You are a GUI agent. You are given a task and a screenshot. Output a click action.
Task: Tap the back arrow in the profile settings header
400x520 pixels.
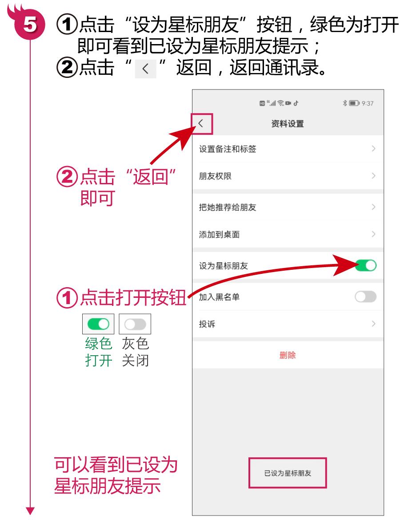[200, 123]
